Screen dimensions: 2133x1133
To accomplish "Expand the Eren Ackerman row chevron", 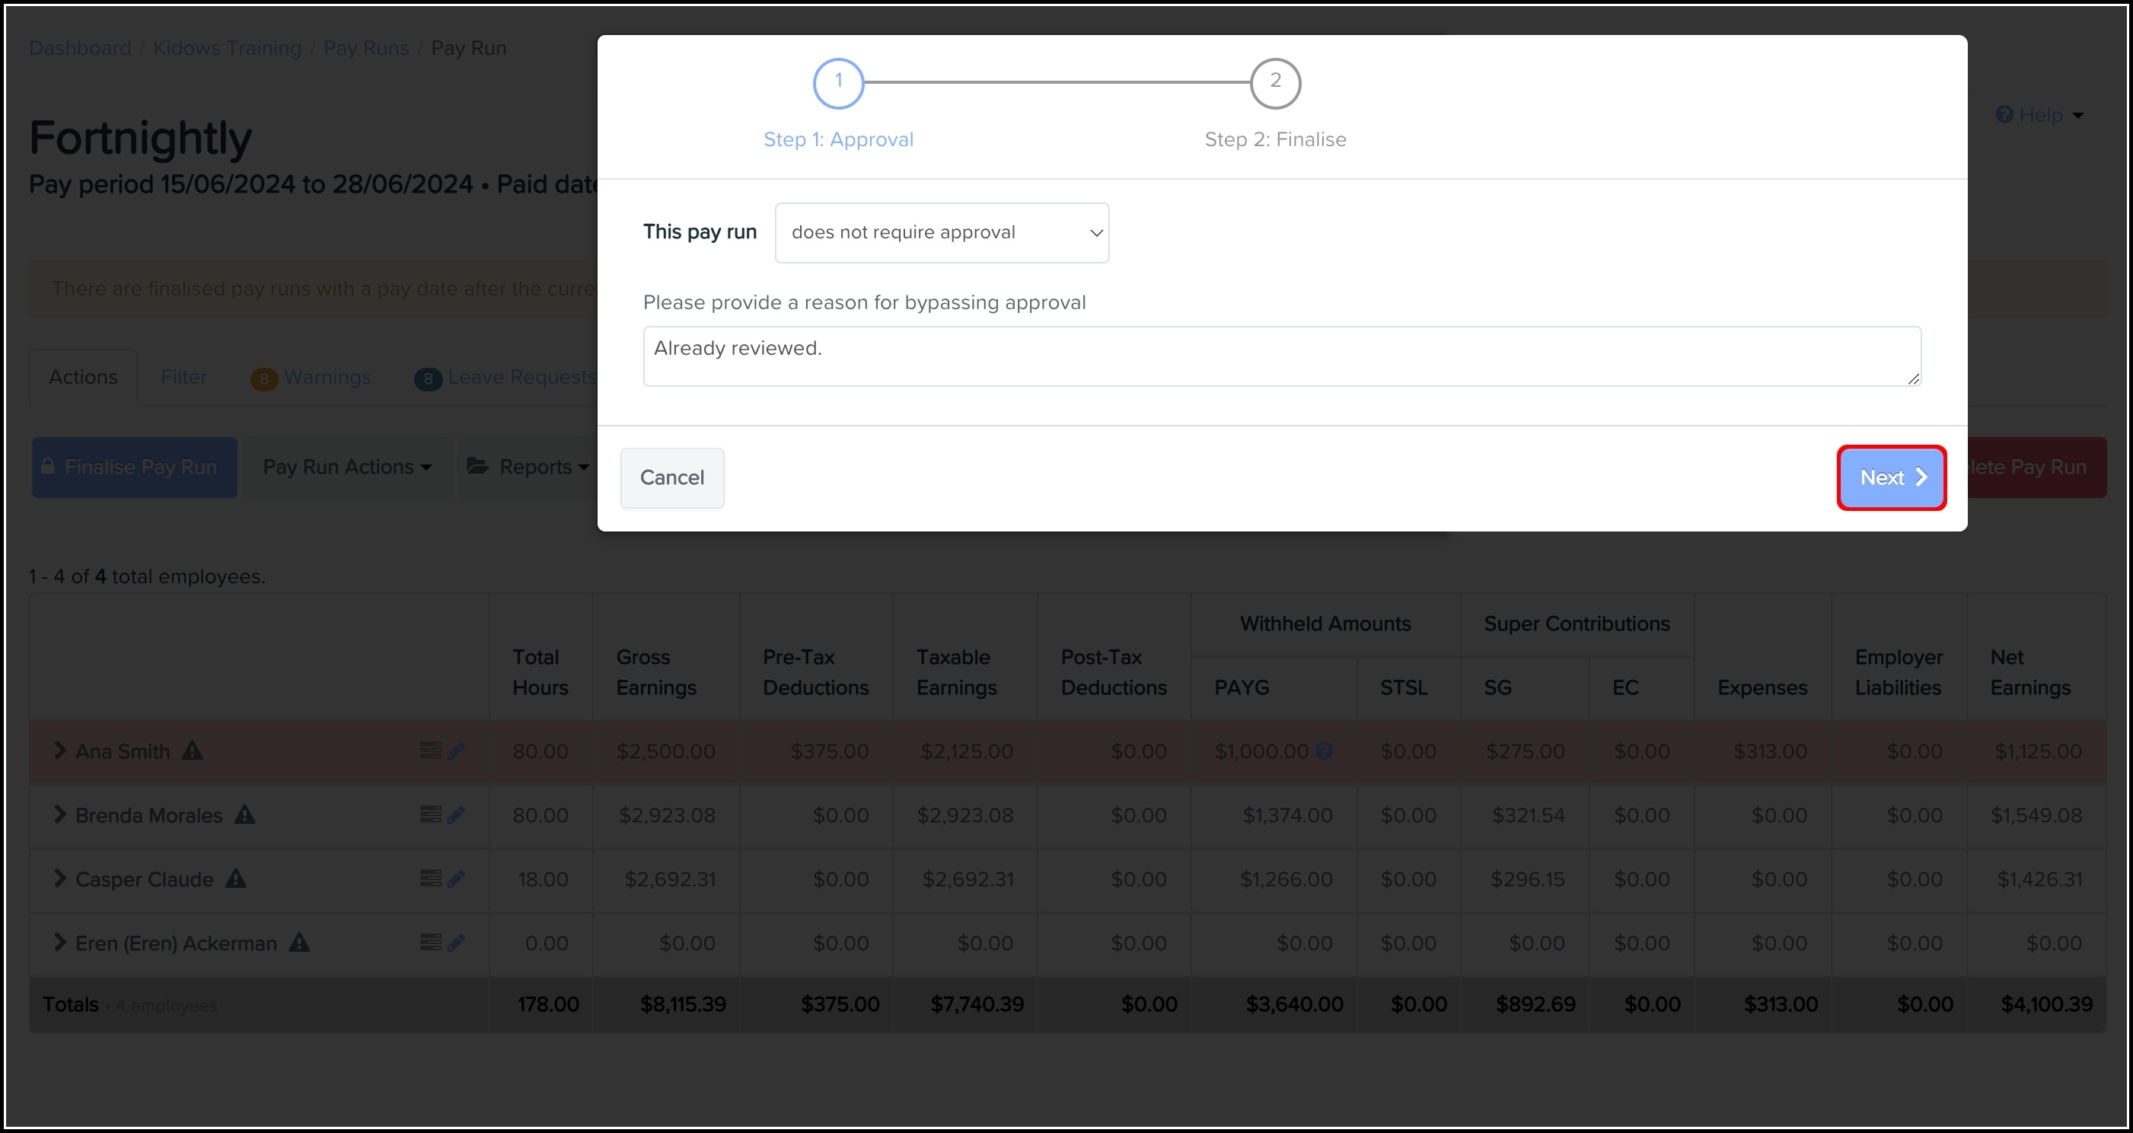I will coord(59,943).
